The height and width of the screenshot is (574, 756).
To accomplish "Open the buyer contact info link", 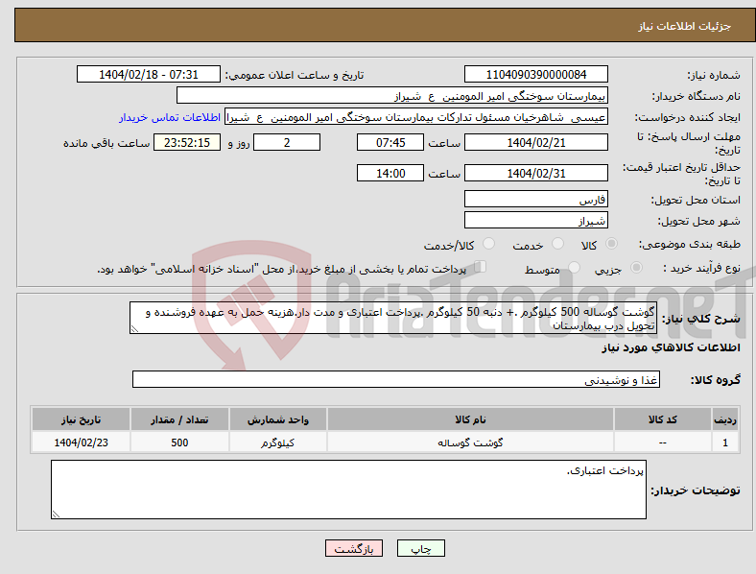I will tap(170, 117).
